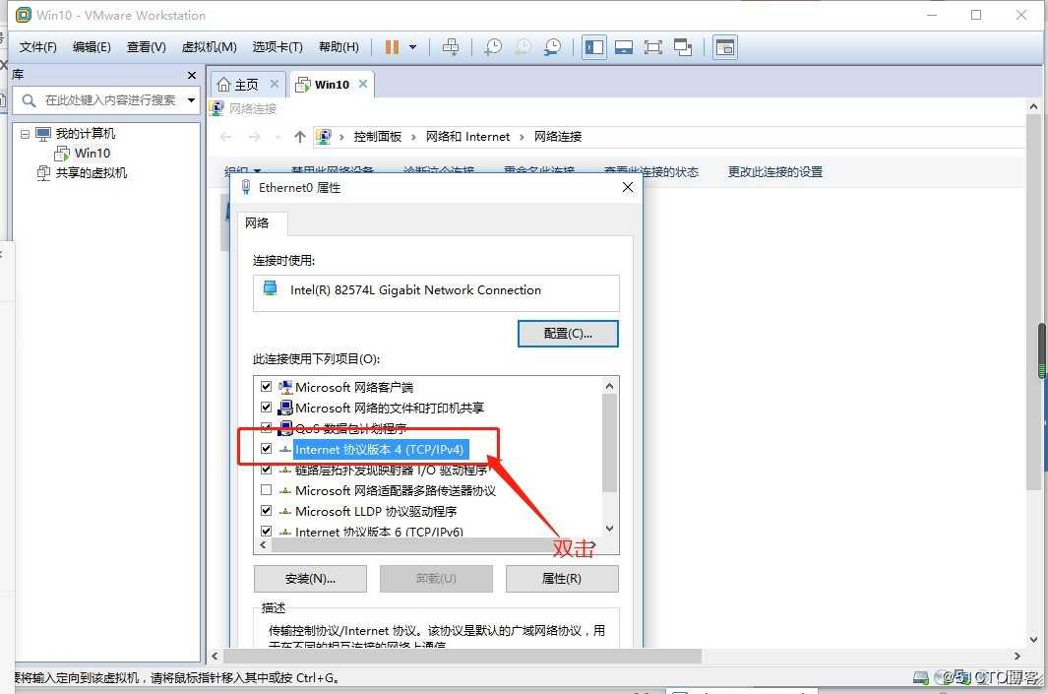Viewport: 1048px width, 694px height.
Task: Click the up arrow in 网络连接 window
Action: pos(299,137)
